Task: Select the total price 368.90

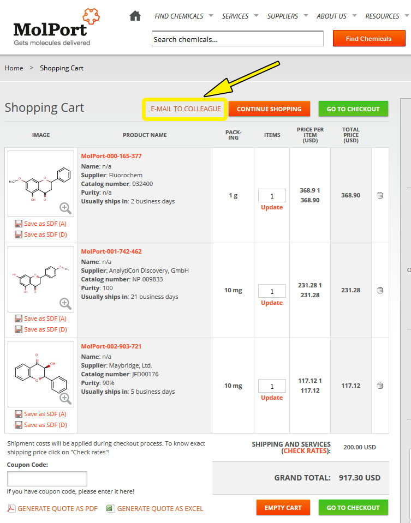Action: [x=350, y=195]
